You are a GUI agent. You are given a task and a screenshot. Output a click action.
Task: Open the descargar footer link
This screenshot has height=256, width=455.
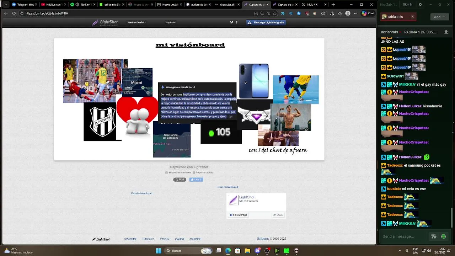[130, 239]
